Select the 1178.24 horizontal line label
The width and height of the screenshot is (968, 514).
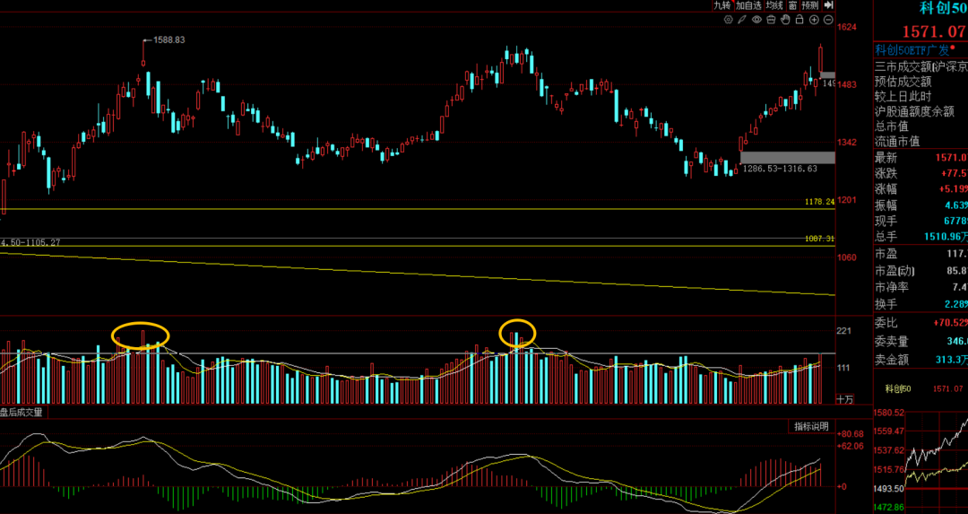pos(820,202)
